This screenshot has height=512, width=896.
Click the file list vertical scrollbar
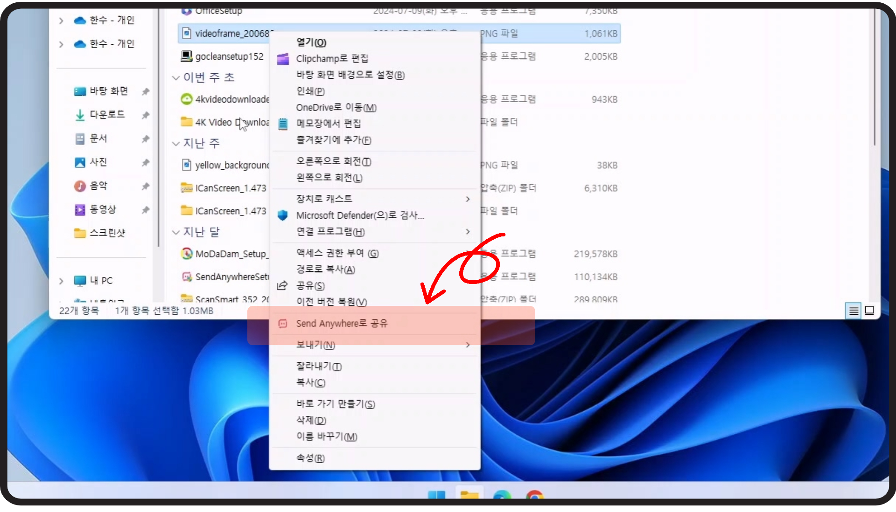click(x=875, y=77)
